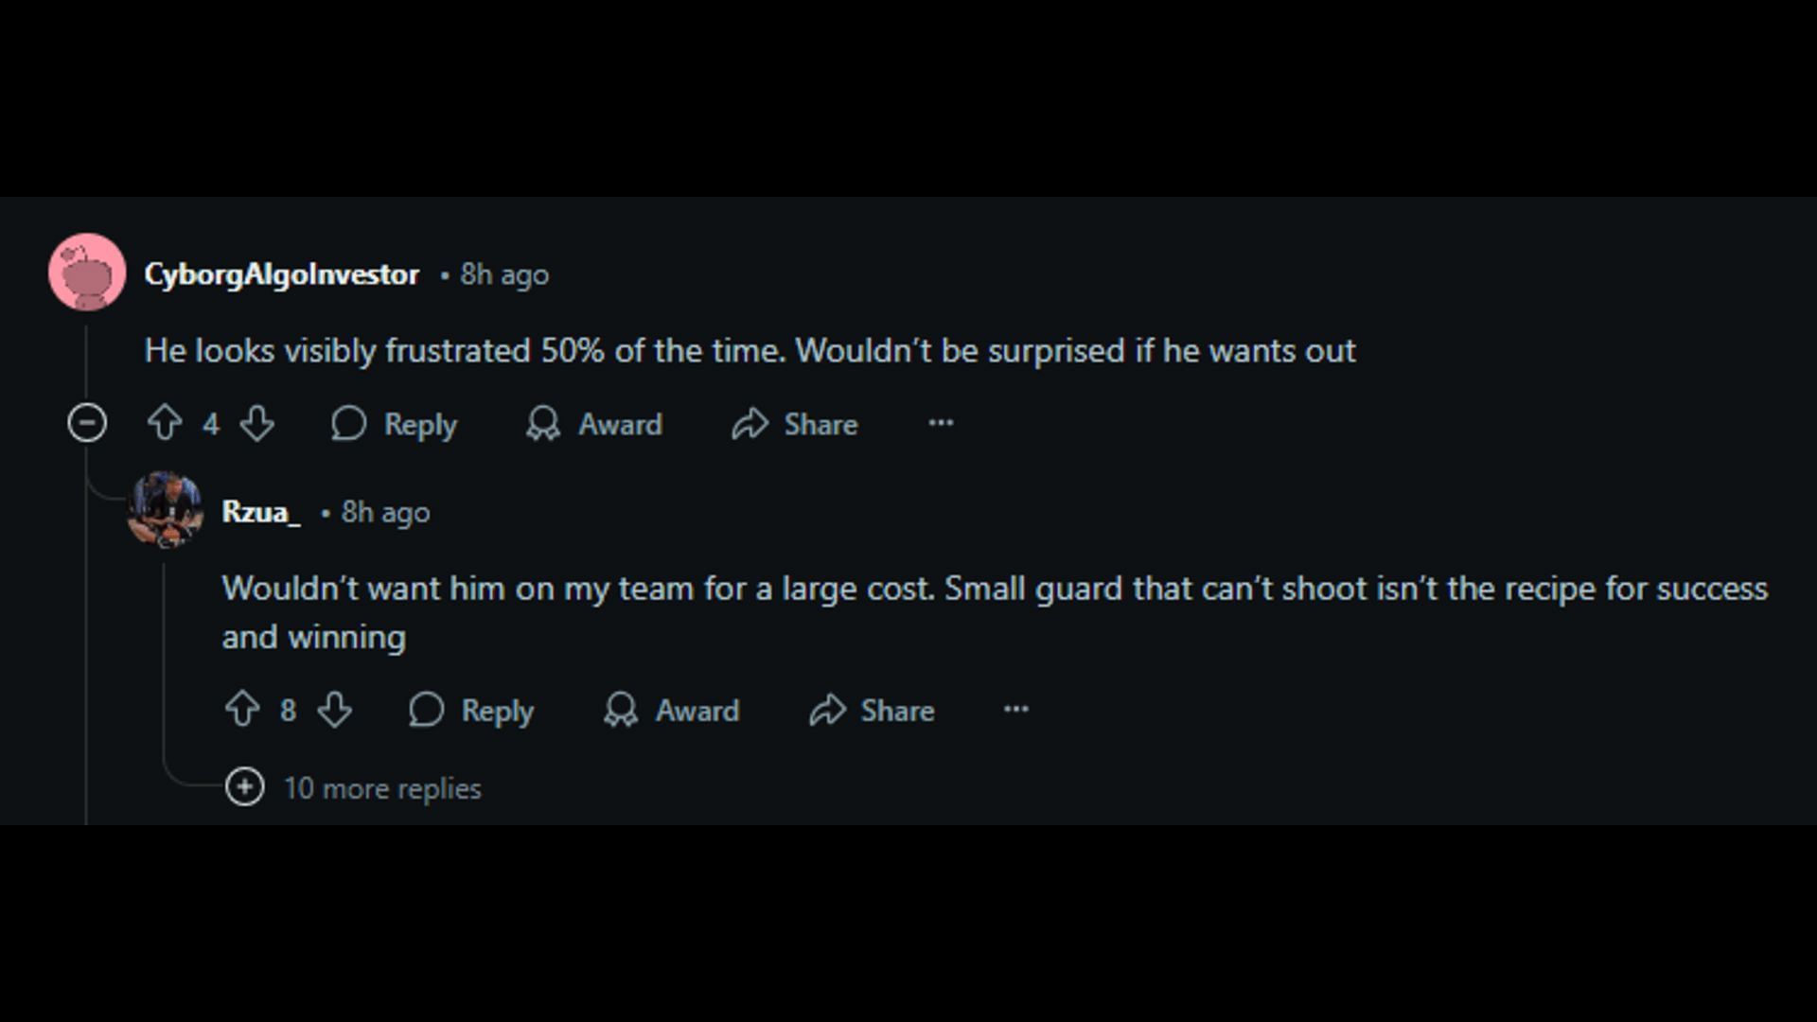Click the Reply icon on CyborgAlgoInvestor's comment

[x=349, y=423]
